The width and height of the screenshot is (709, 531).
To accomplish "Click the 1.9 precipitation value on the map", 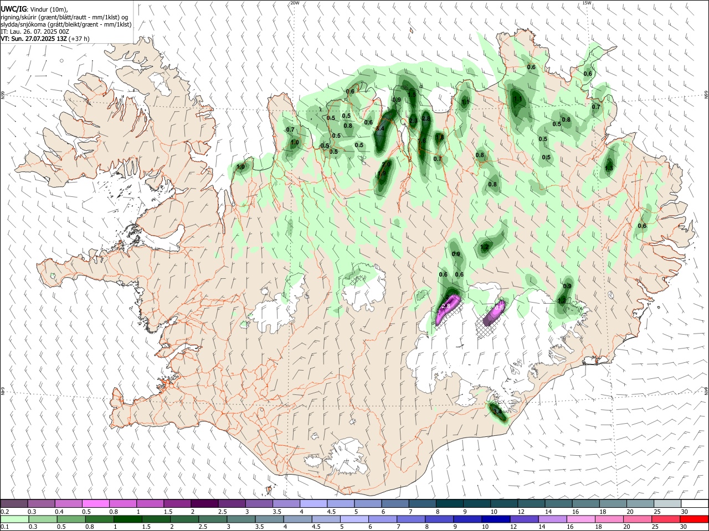I will tap(382, 174).
